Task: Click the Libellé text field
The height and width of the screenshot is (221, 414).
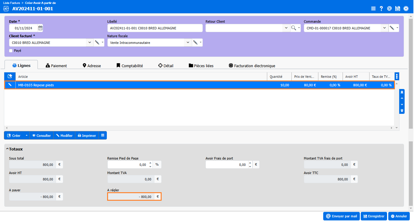Action: click(155, 28)
